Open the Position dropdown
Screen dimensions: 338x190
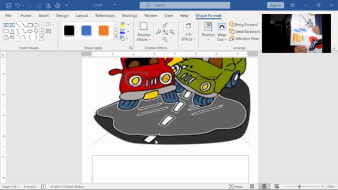click(x=208, y=32)
